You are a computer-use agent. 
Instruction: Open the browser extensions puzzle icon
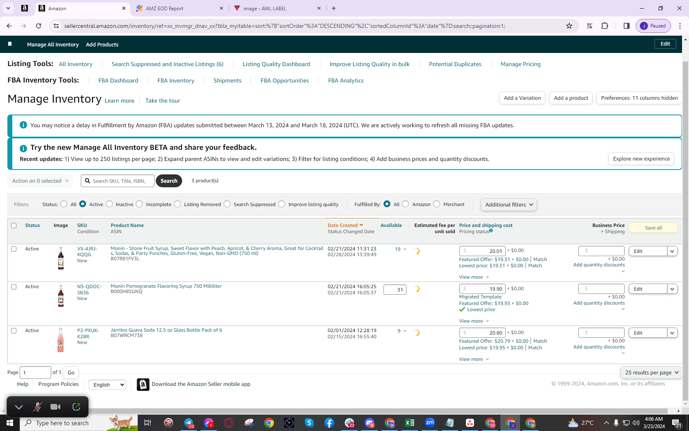tap(605, 26)
